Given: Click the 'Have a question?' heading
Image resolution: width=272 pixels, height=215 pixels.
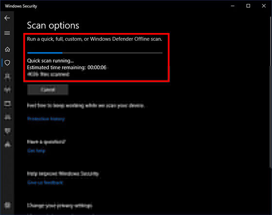Looking at the screenshot, I should (x=47, y=142).
